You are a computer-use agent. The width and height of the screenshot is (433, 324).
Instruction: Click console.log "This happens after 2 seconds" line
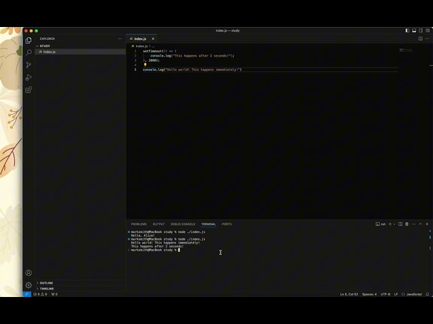pyautogui.click(x=192, y=55)
